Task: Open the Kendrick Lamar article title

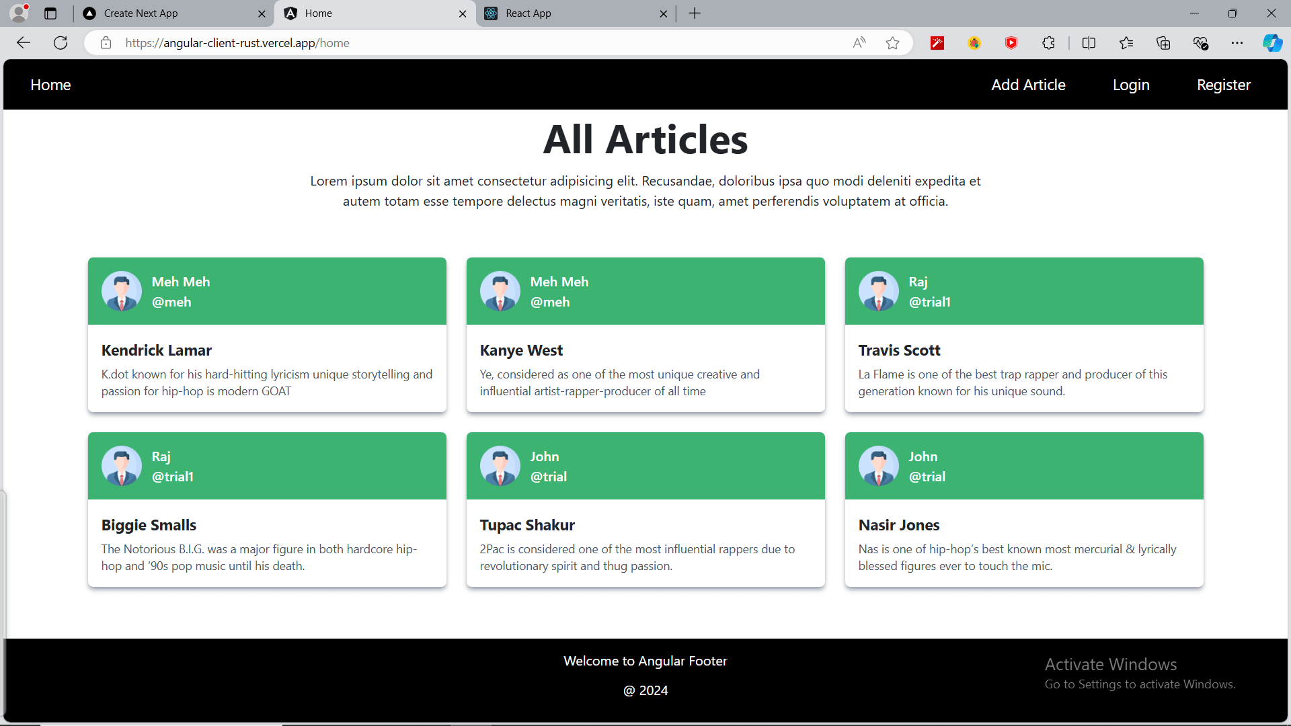Action: point(157,350)
